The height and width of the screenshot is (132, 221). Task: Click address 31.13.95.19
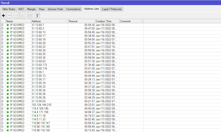(38, 83)
